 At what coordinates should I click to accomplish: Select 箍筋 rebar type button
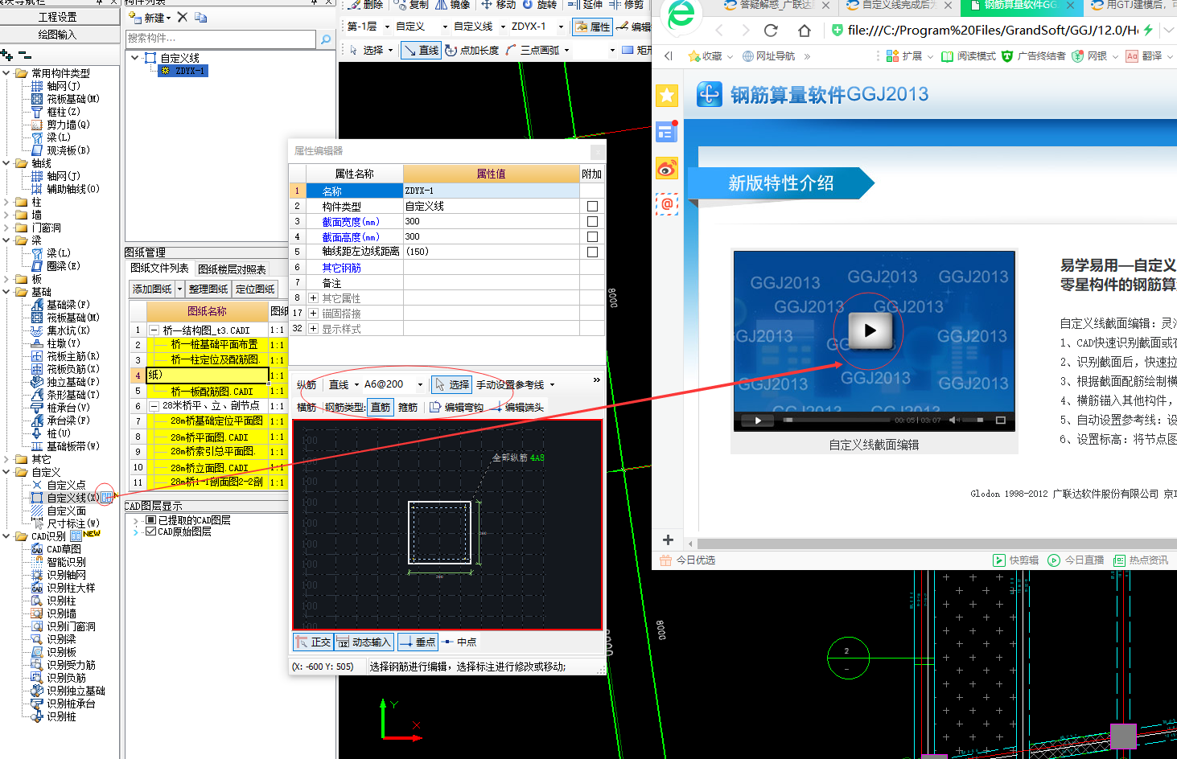[408, 407]
